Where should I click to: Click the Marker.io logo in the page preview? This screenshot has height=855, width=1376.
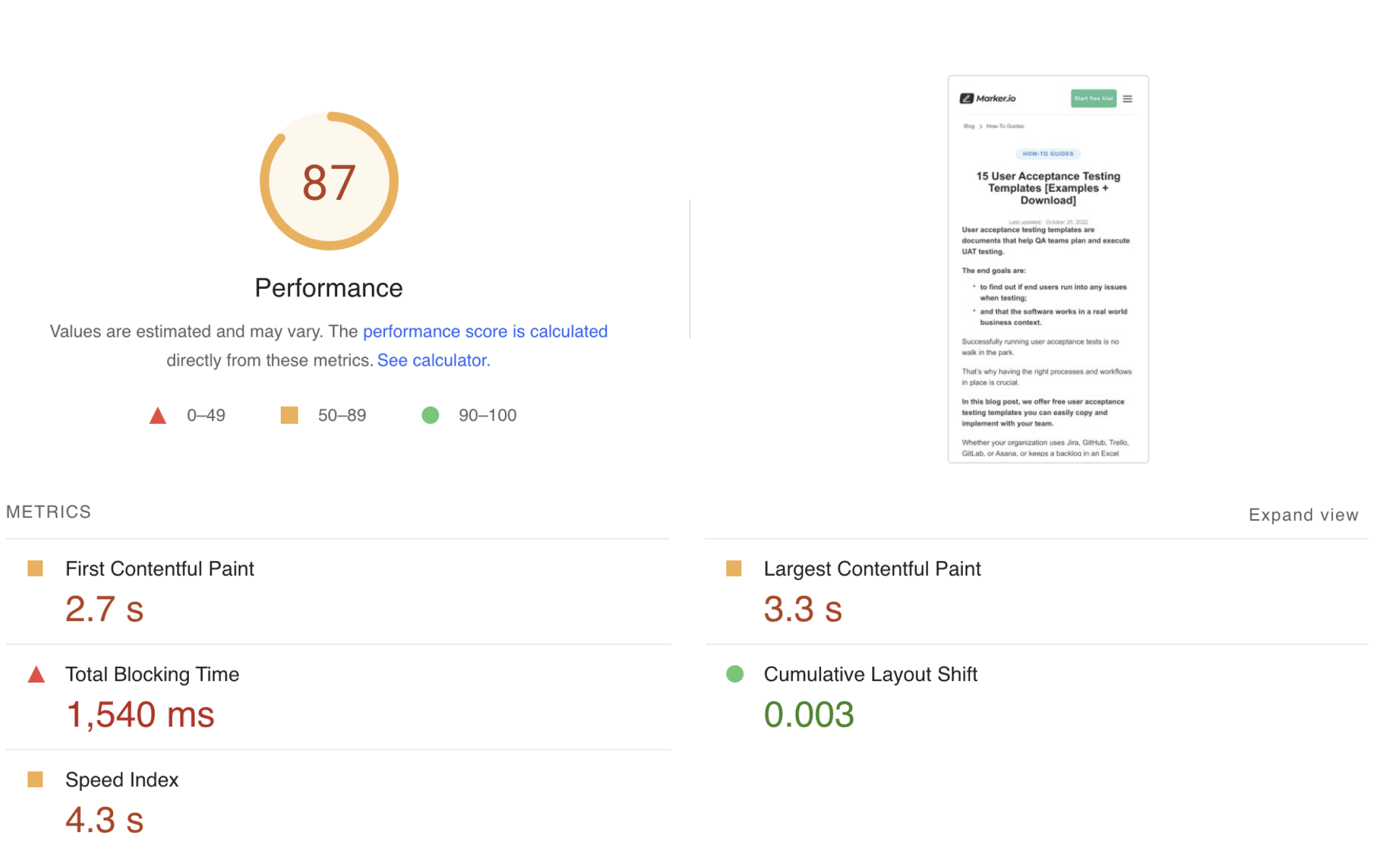(989, 98)
